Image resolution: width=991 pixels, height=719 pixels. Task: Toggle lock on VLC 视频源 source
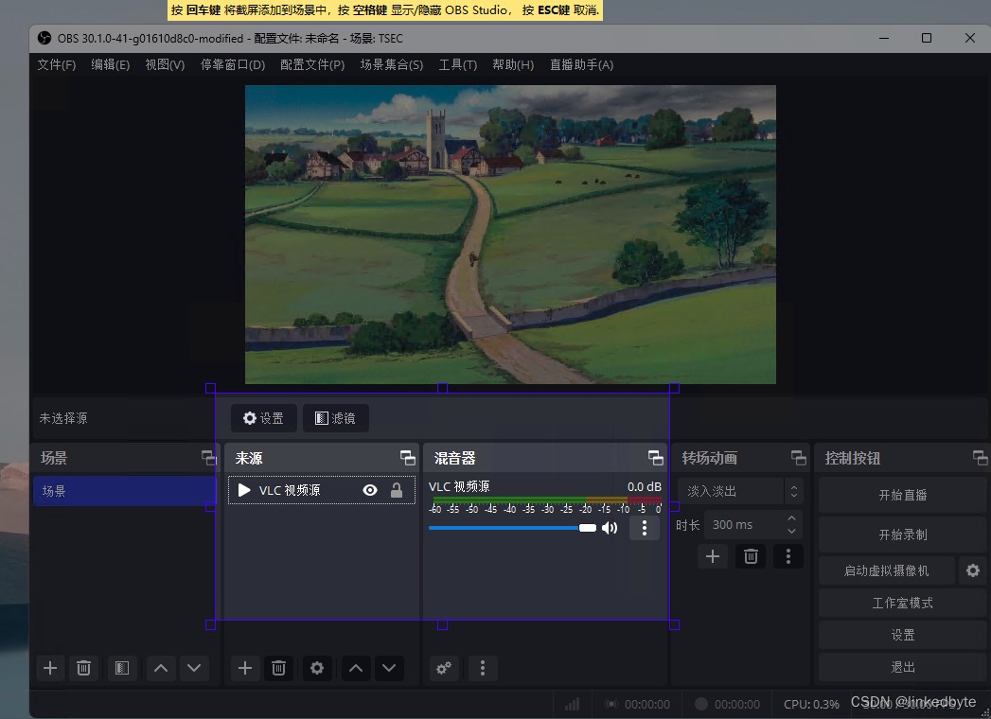pos(397,490)
